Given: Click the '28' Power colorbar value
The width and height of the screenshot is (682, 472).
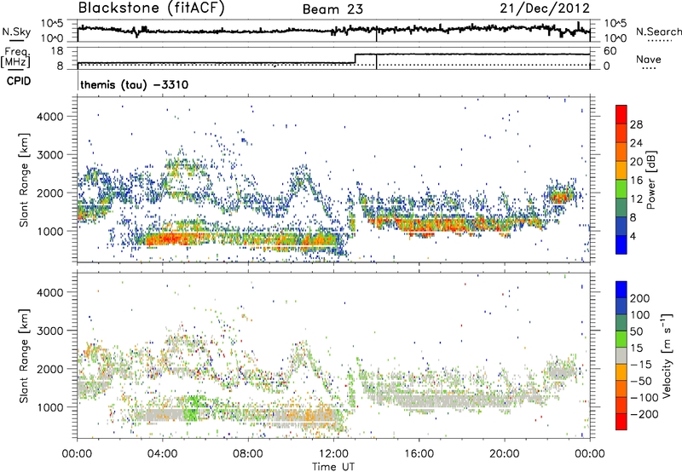Looking at the screenshot, I should pyautogui.click(x=636, y=124).
